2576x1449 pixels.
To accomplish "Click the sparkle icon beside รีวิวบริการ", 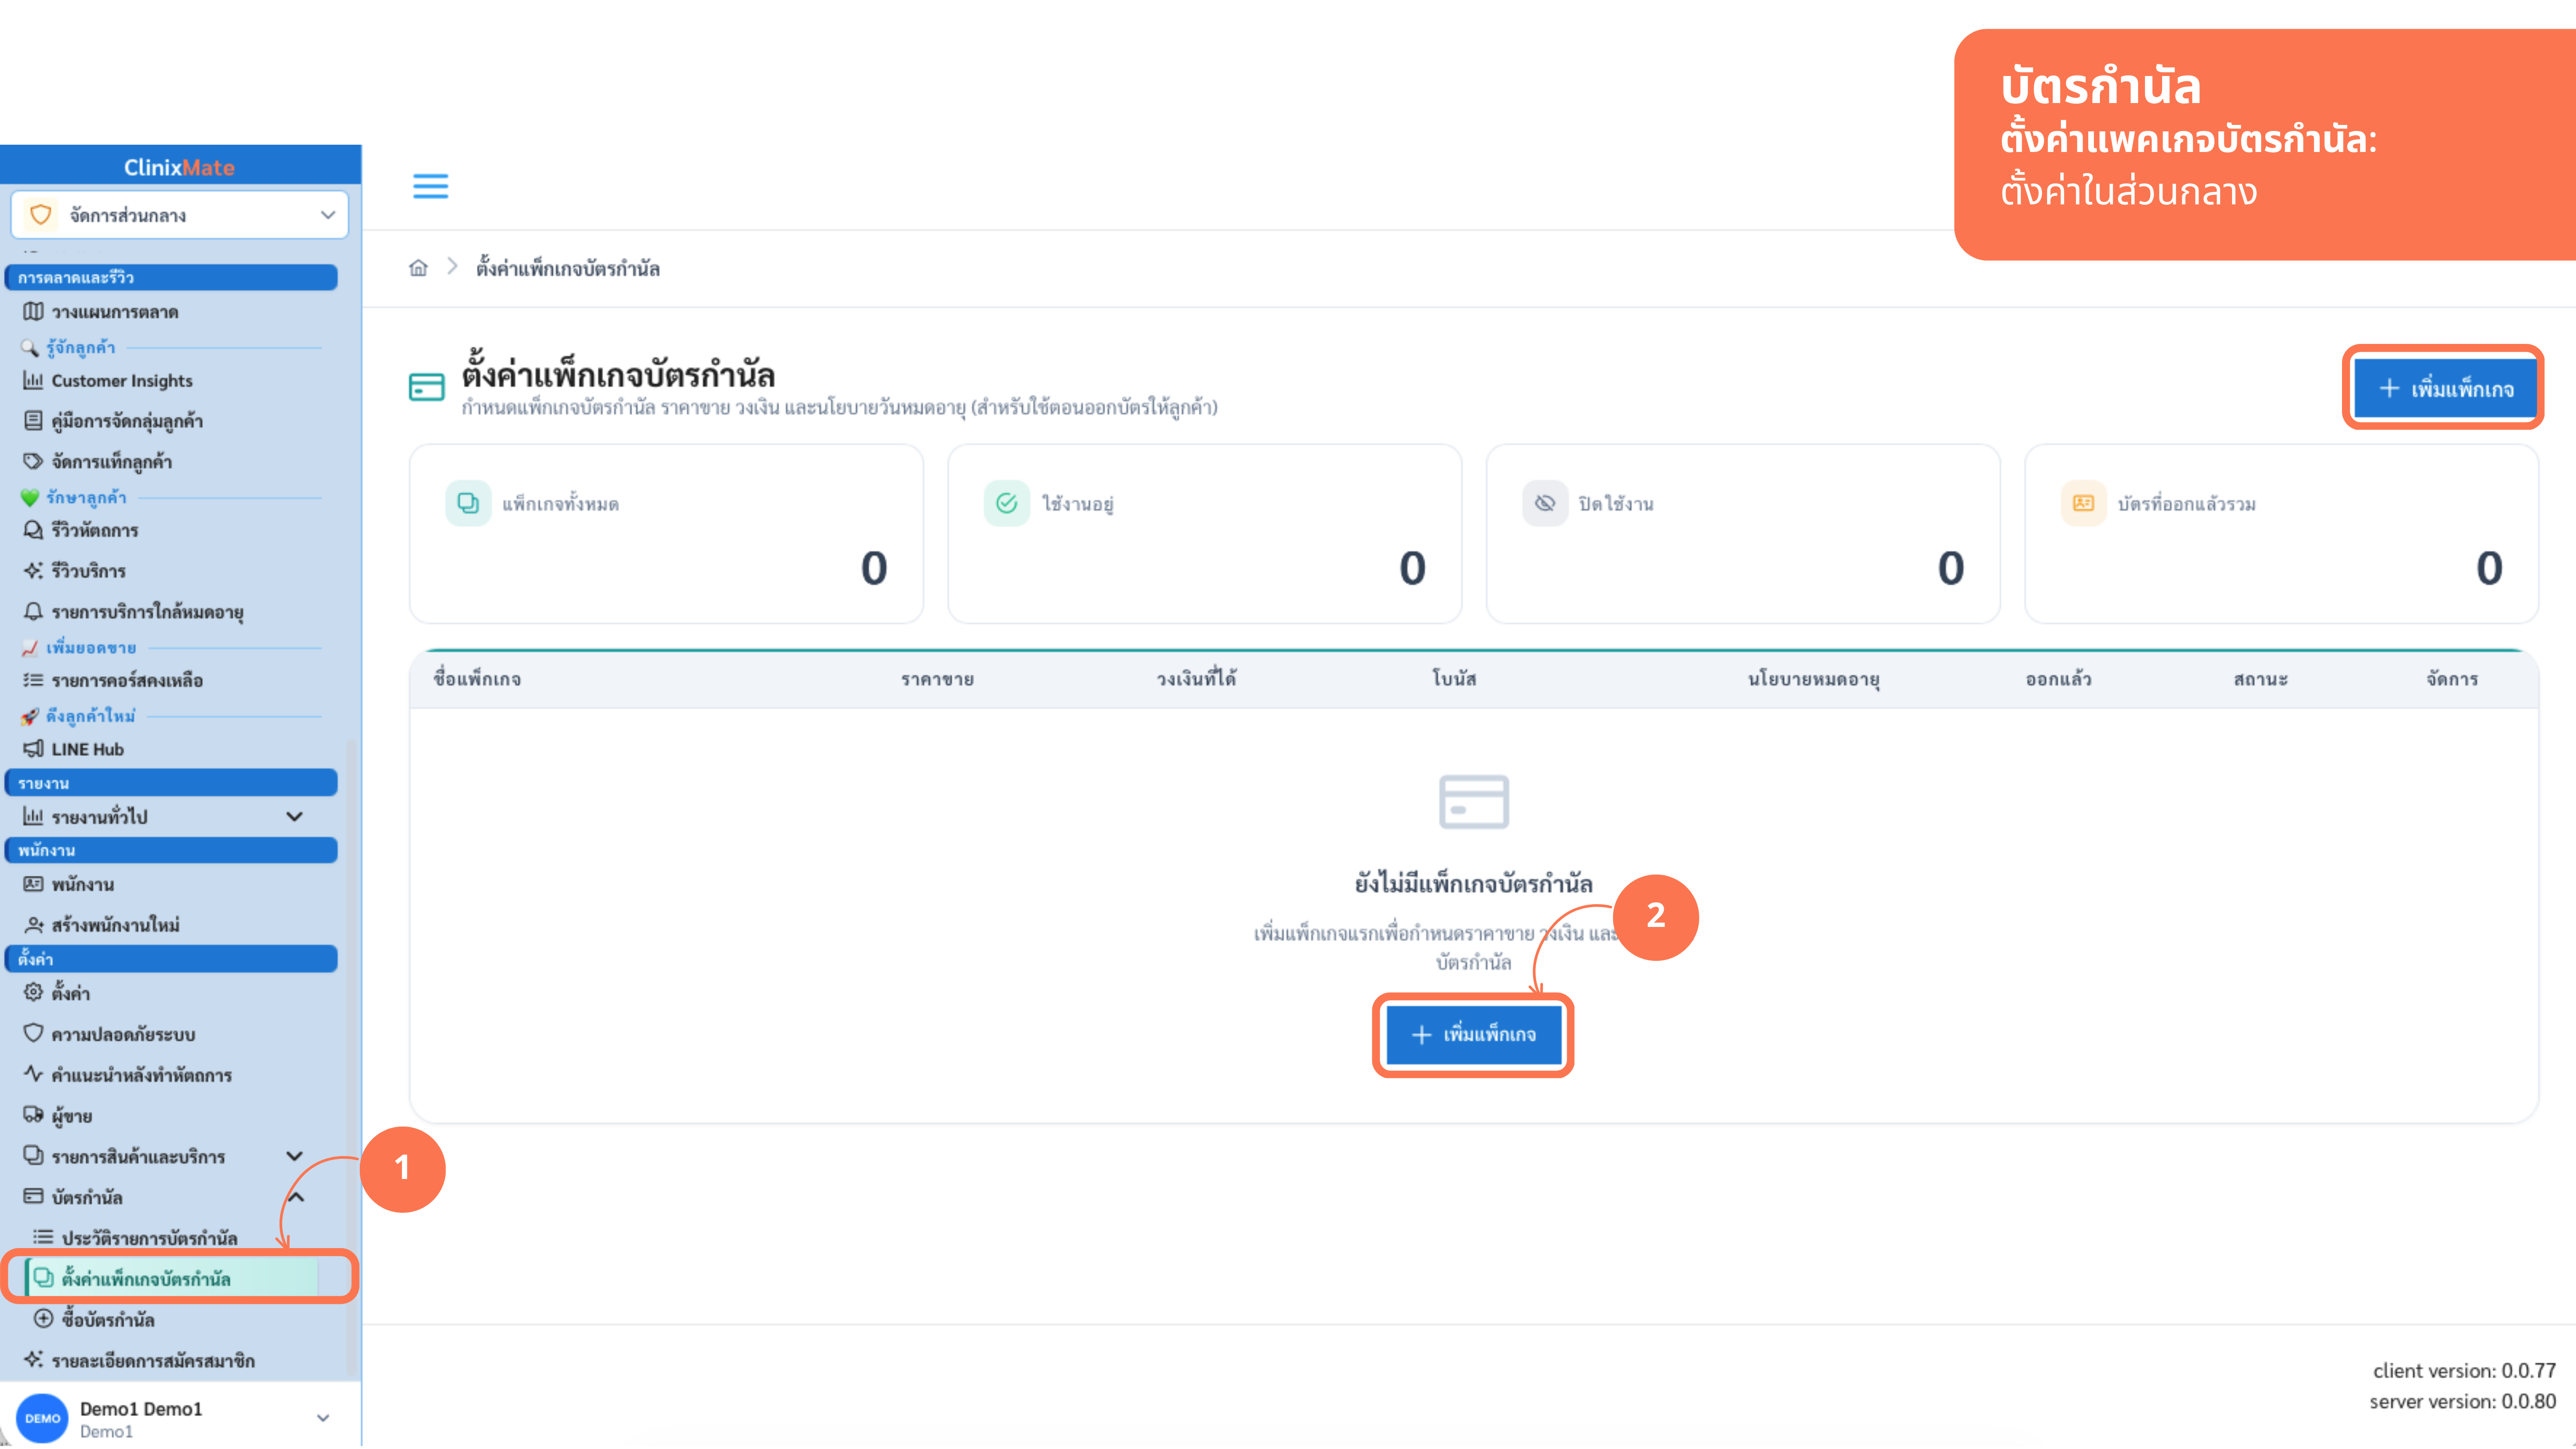I will coord(33,570).
